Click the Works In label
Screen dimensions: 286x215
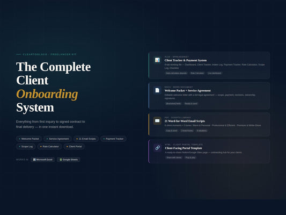tap(22, 160)
